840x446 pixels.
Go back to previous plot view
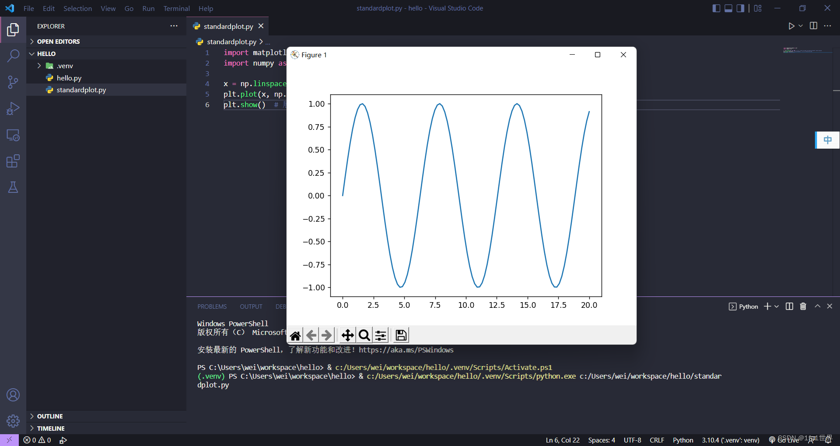click(x=311, y=335)
